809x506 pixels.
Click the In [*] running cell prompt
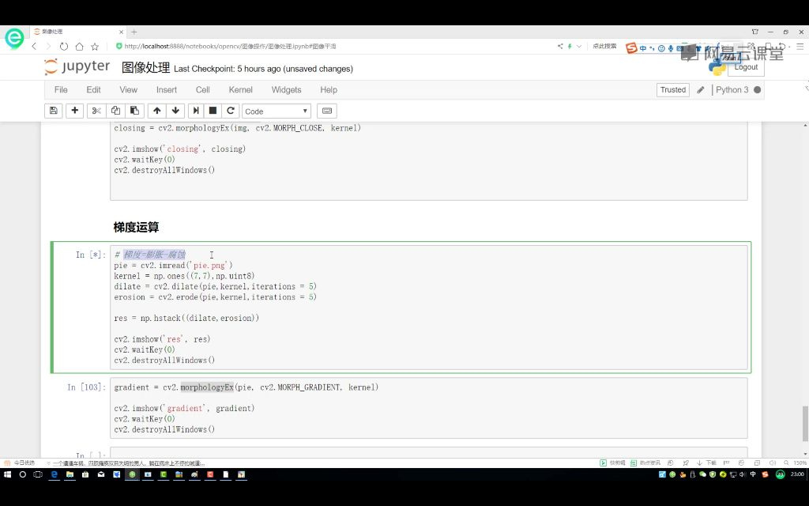click(x=91, y=255)
